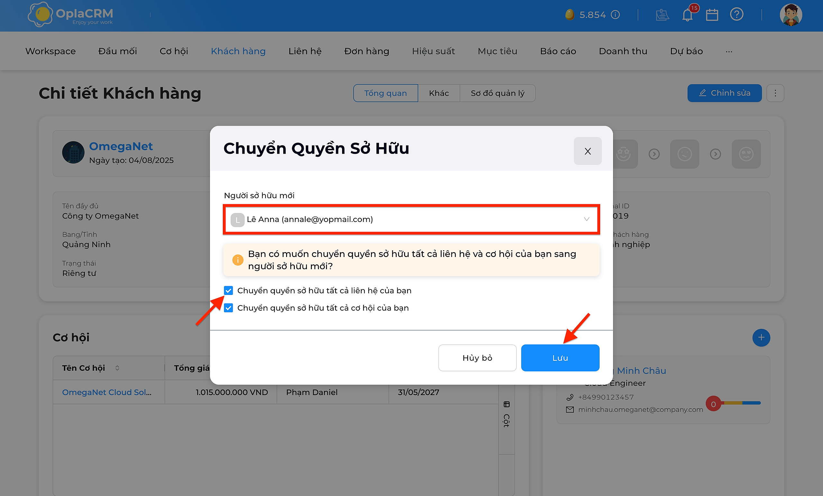Click the plus button to add contact
This screenshot has height=496, width=823.
[x=761, y=338]
